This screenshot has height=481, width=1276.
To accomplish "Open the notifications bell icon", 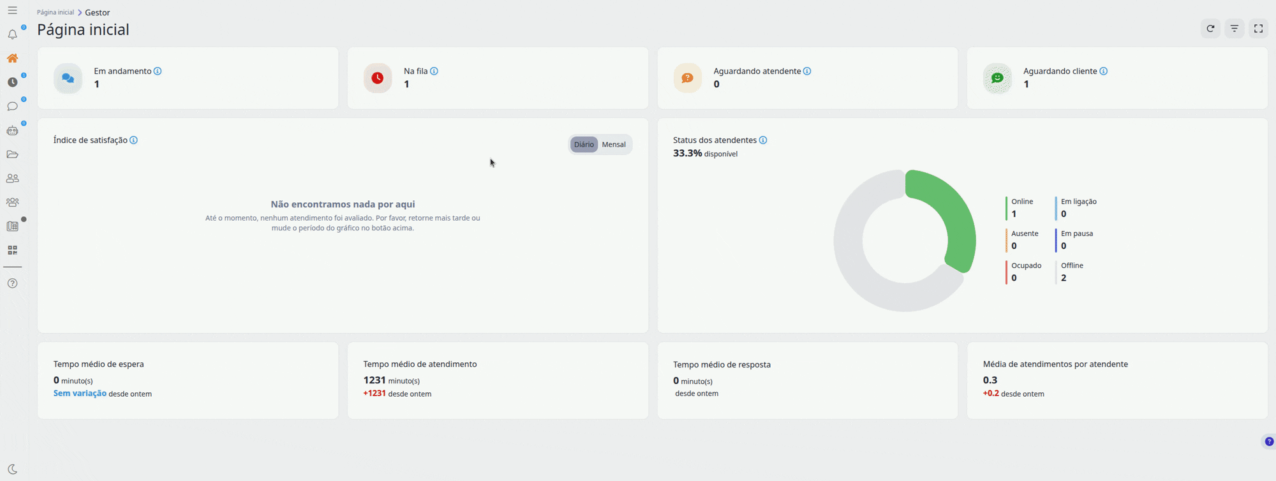I will click(12, 34).
